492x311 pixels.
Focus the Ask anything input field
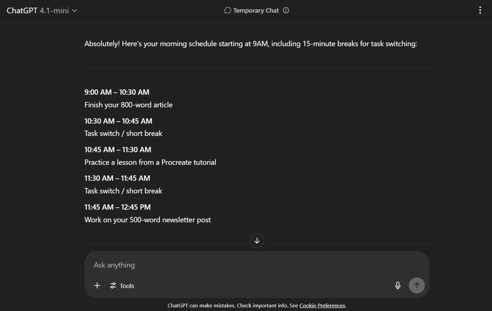click(233, 265)
